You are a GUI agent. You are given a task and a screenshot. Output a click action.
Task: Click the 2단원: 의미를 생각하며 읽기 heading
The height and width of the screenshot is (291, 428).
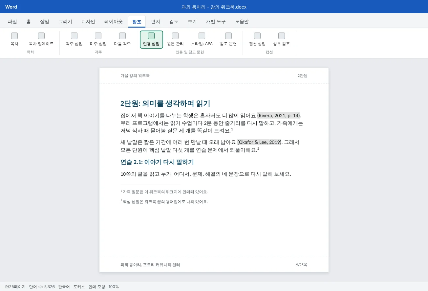click(165, 103)
